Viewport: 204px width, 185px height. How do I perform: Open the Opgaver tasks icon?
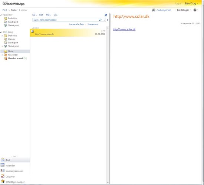click(3, 176)
